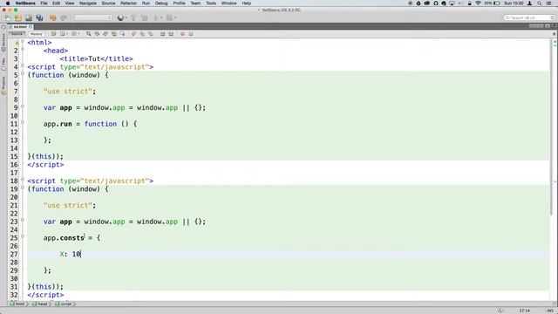Open the project configuration combo box

pos(93,17)
